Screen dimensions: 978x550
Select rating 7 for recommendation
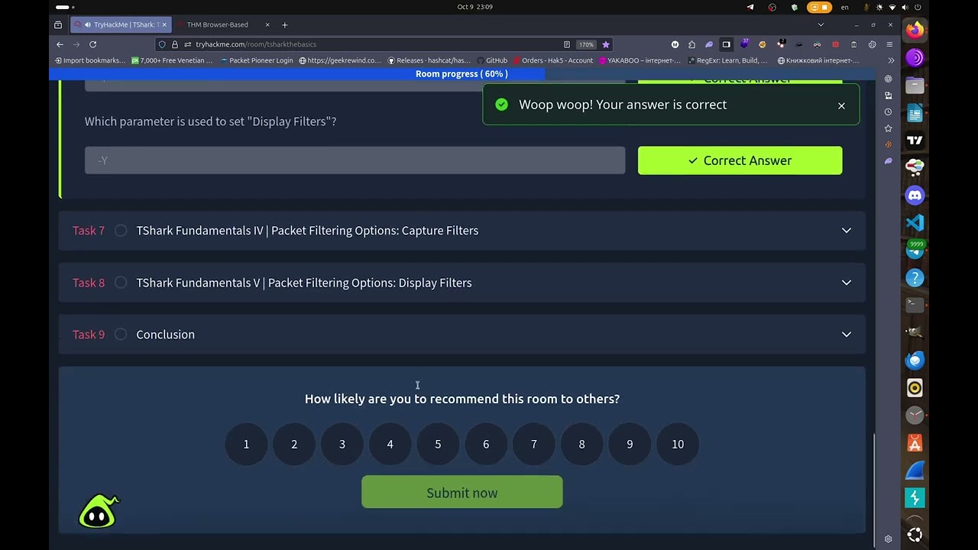coord(534,444)
